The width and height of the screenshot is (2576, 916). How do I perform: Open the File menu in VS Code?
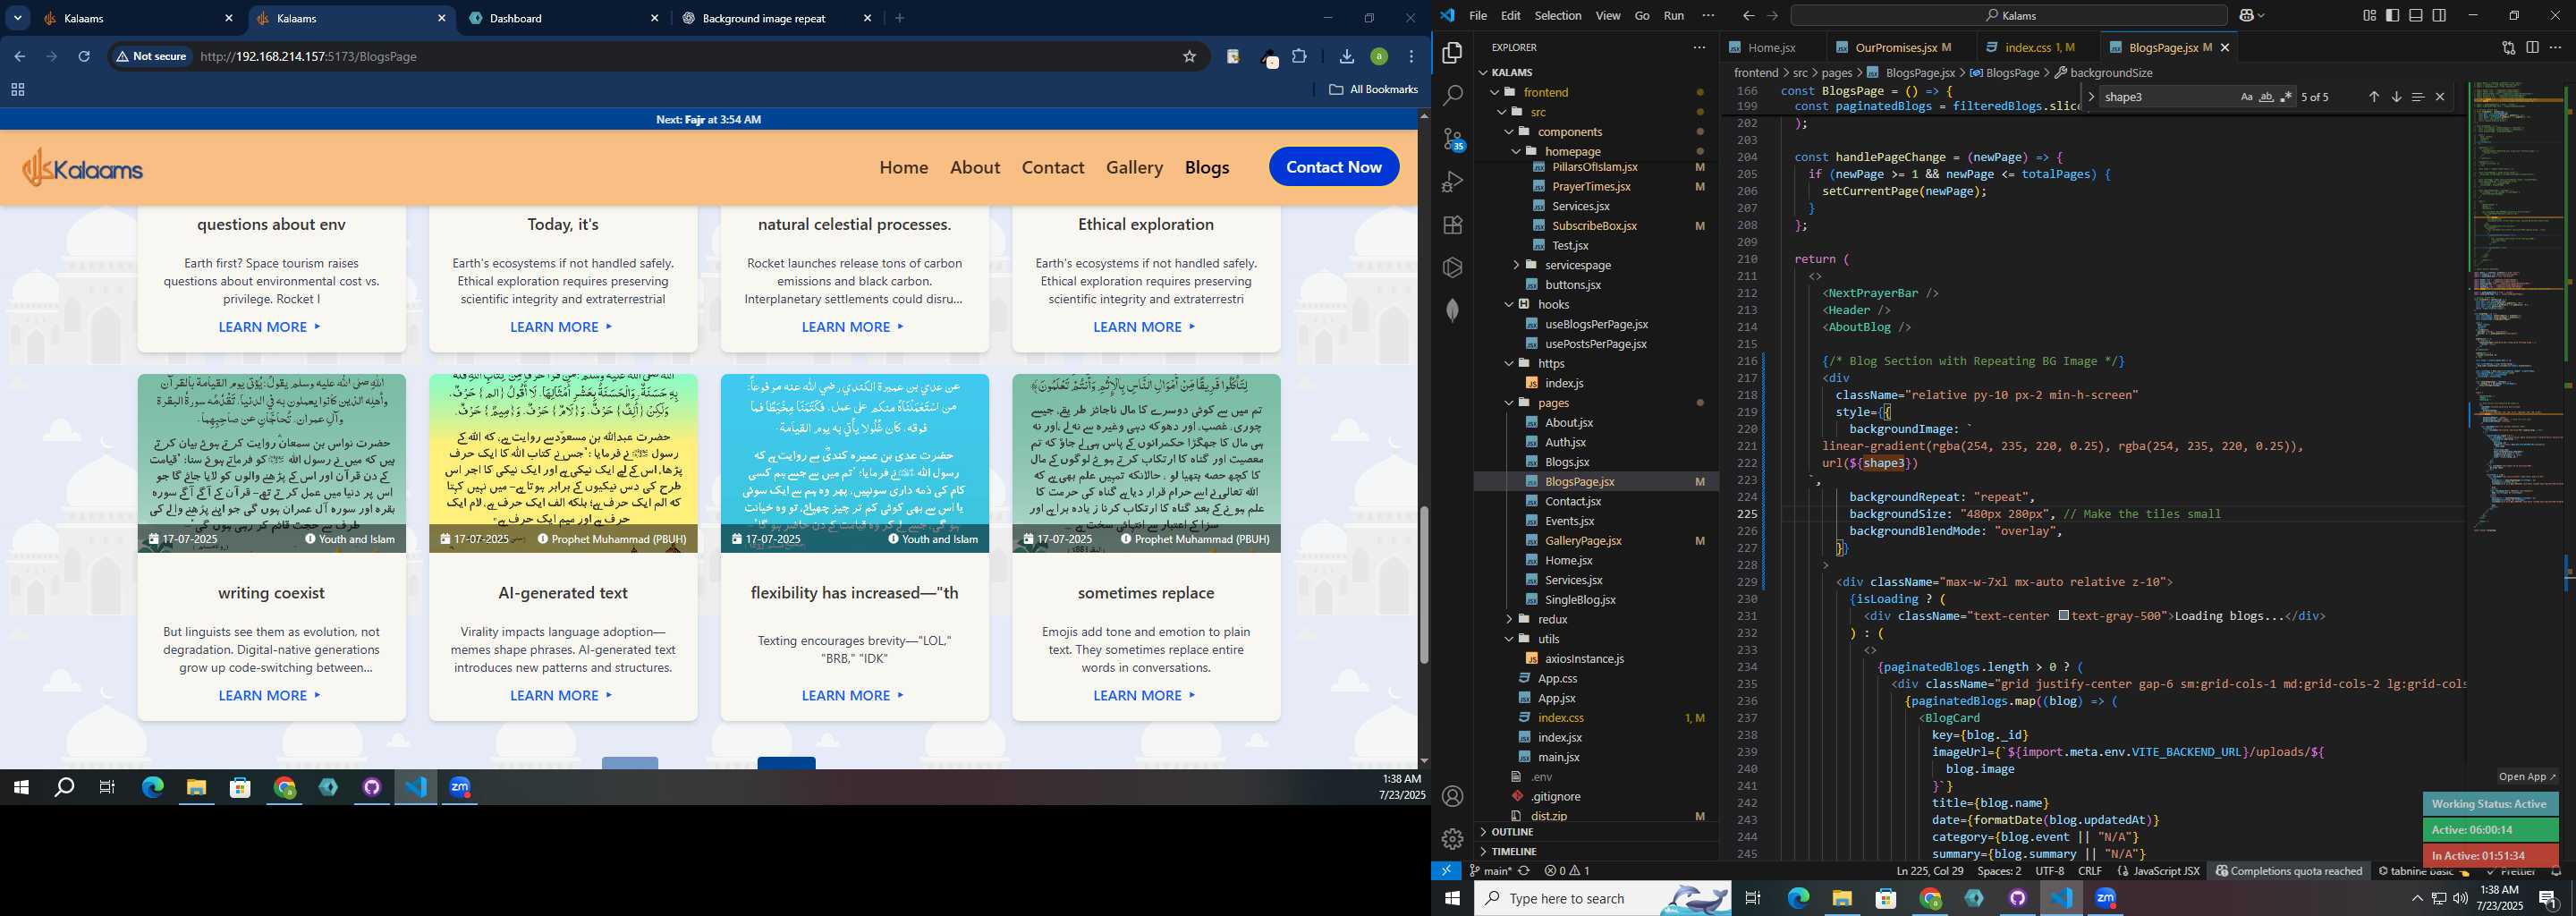pos(1478,16)
